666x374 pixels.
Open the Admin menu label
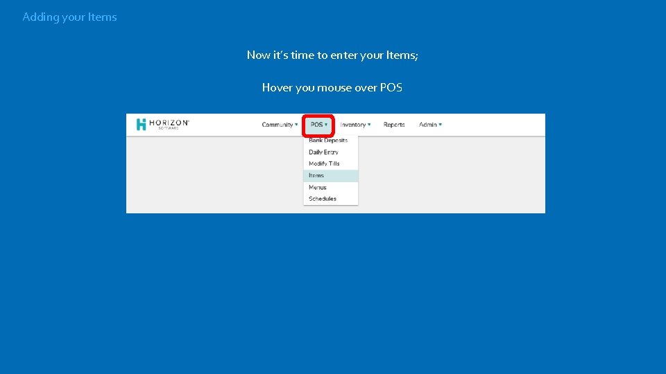coord(428,125)
